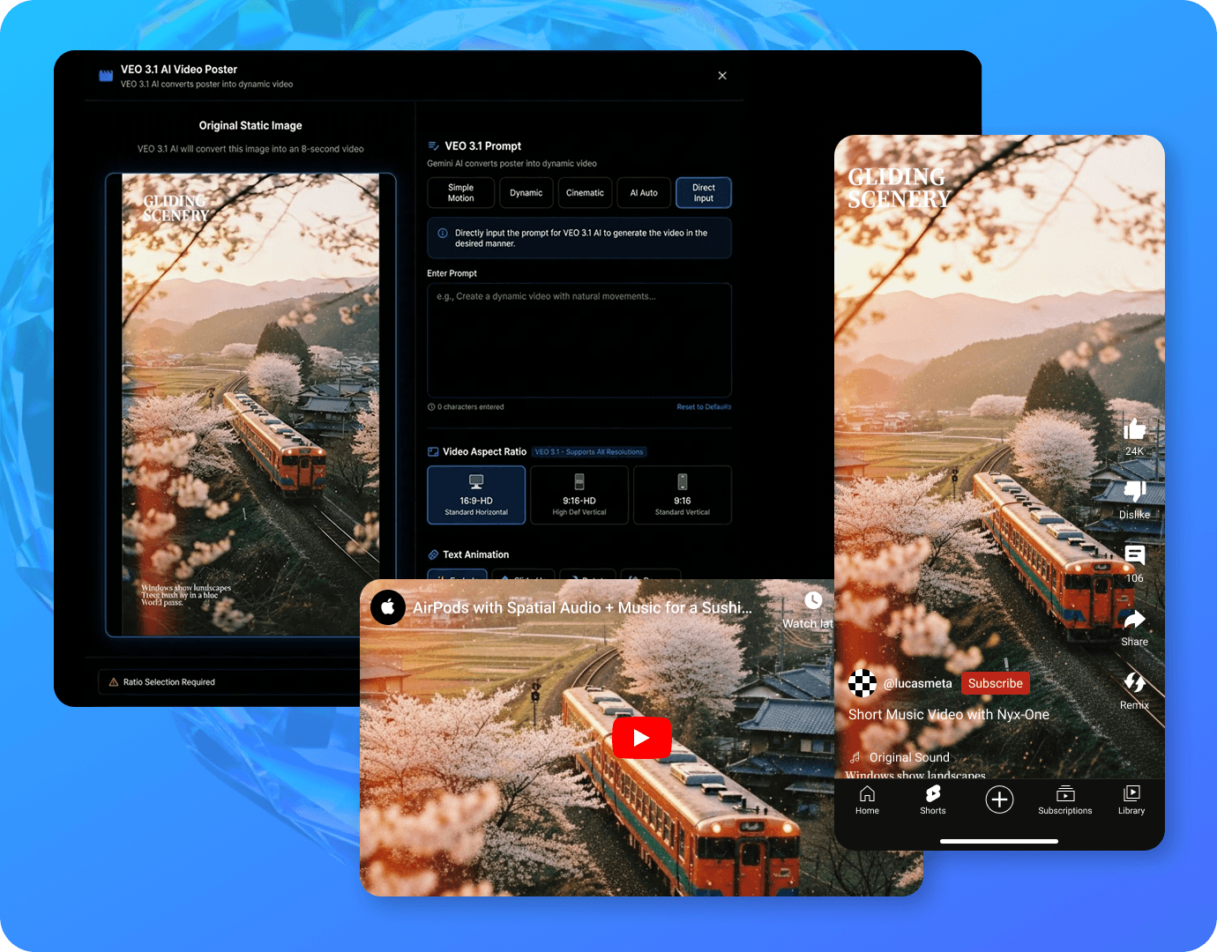Open the Shorts tab in bottom navigation
The width and height of the screenshot is (1217, 952).
click(933, 800)
